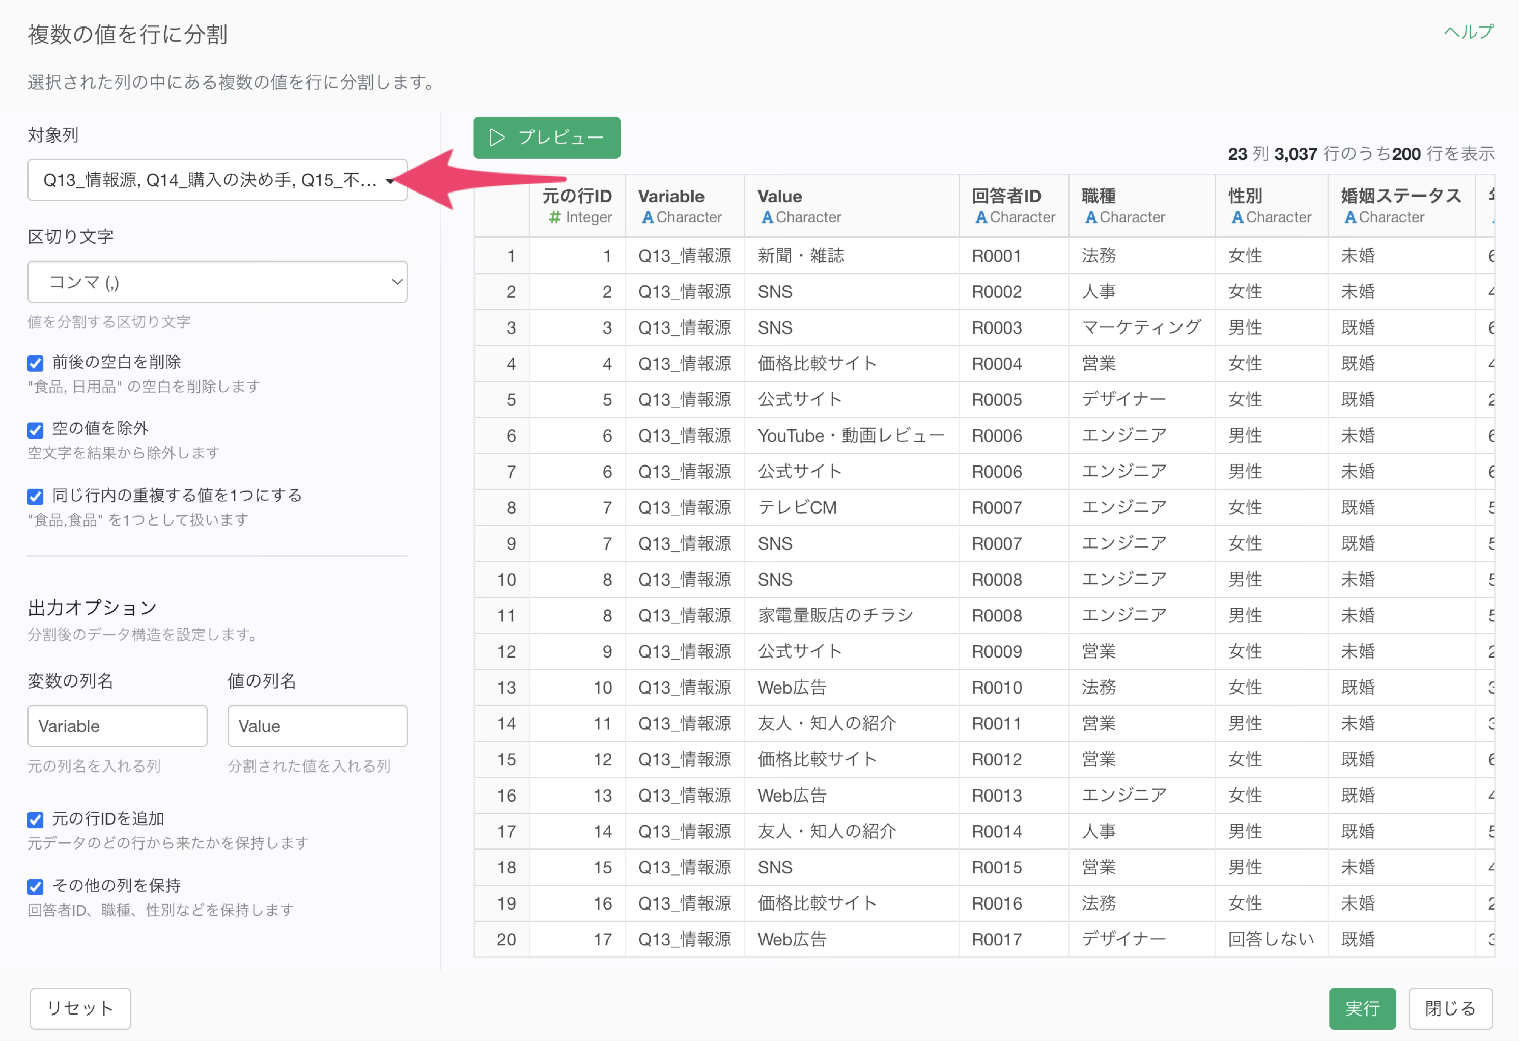Click the 婚姻ステータス column header

coord(1401,205)
